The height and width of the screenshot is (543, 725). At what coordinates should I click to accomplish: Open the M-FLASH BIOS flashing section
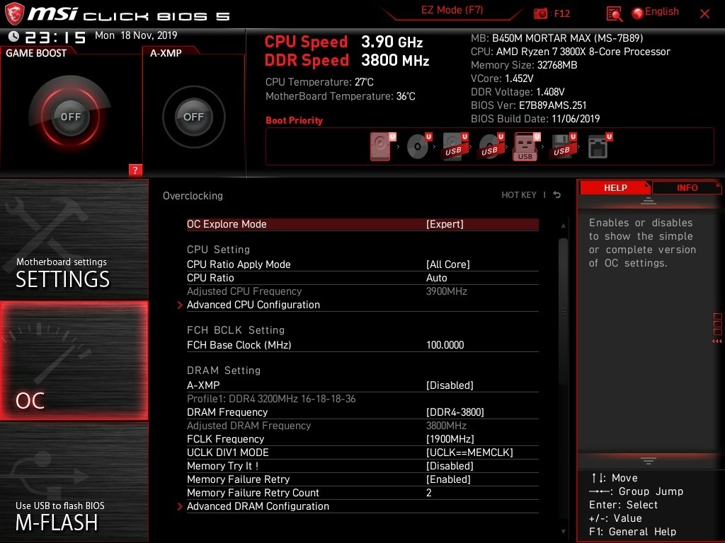click(x=74, y=482)
